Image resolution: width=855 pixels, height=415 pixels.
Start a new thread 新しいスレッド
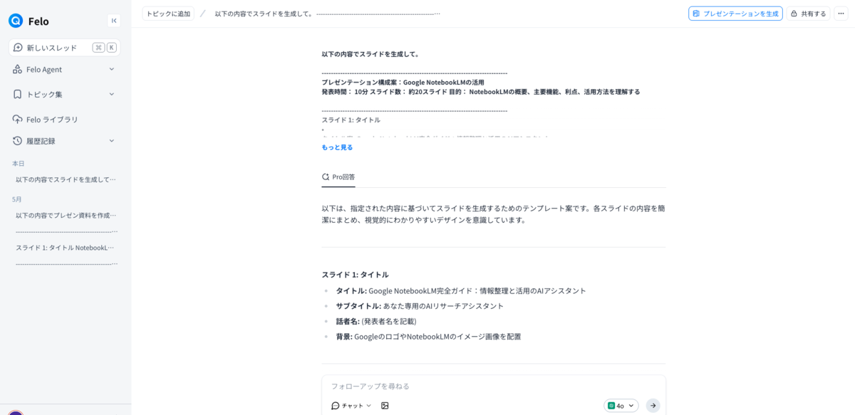(65, 48)
